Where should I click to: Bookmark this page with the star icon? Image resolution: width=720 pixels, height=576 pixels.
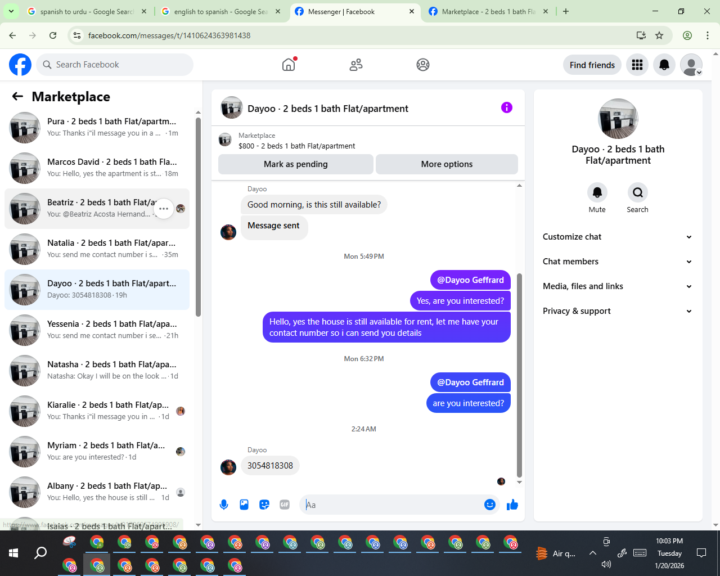click(659, 35)
